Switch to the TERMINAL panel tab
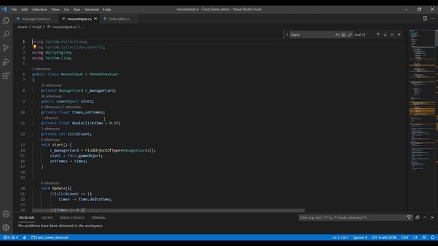The image size is (438, 246). click(x=99, y=217)
